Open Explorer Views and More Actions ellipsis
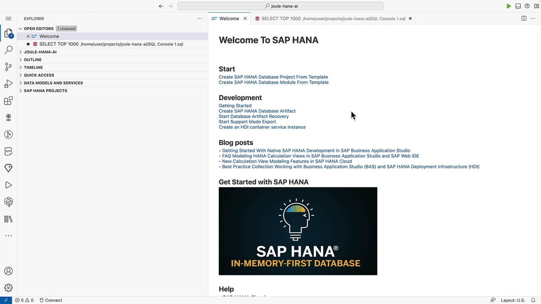This screenshot has width=541, height=304. 200,18
